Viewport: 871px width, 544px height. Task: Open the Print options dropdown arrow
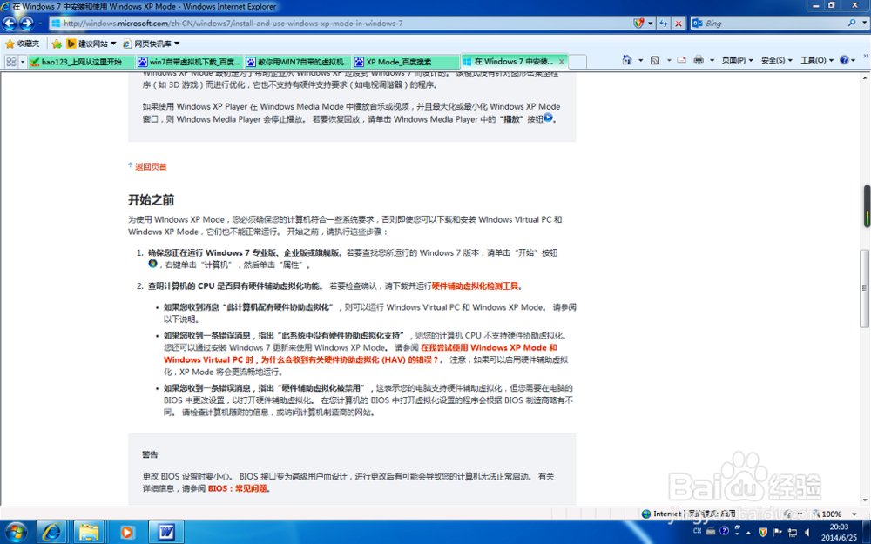[x=712, y=60]
